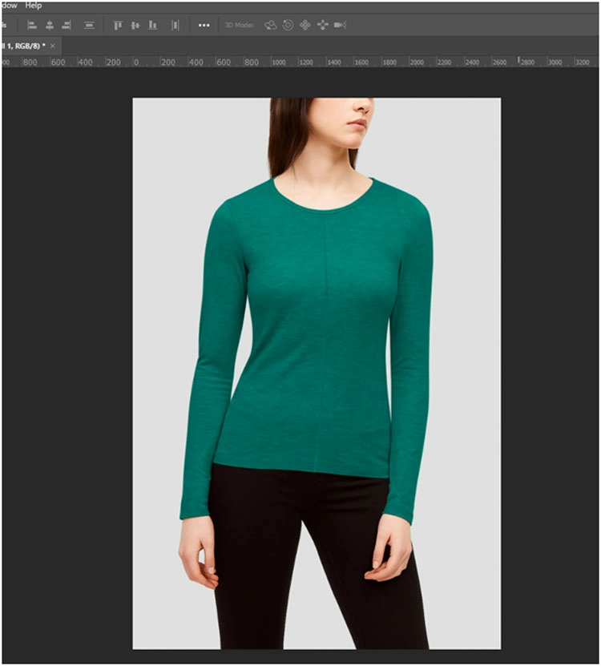Select the 3D pan camera icon
This screenshot has width=601, height=666.
pos(305,26)
